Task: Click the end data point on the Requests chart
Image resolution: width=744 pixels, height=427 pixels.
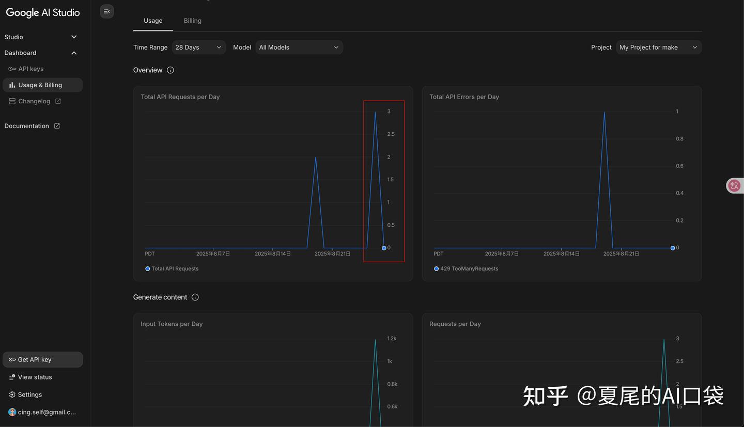Action: (384, 248)
